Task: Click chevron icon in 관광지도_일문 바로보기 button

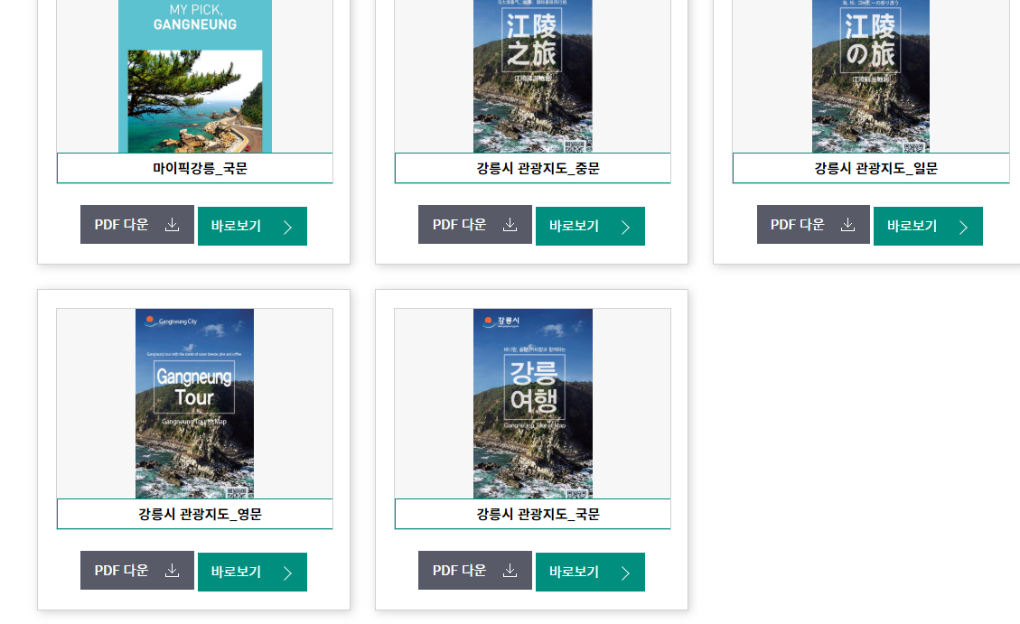Action: tap(963, 227)
